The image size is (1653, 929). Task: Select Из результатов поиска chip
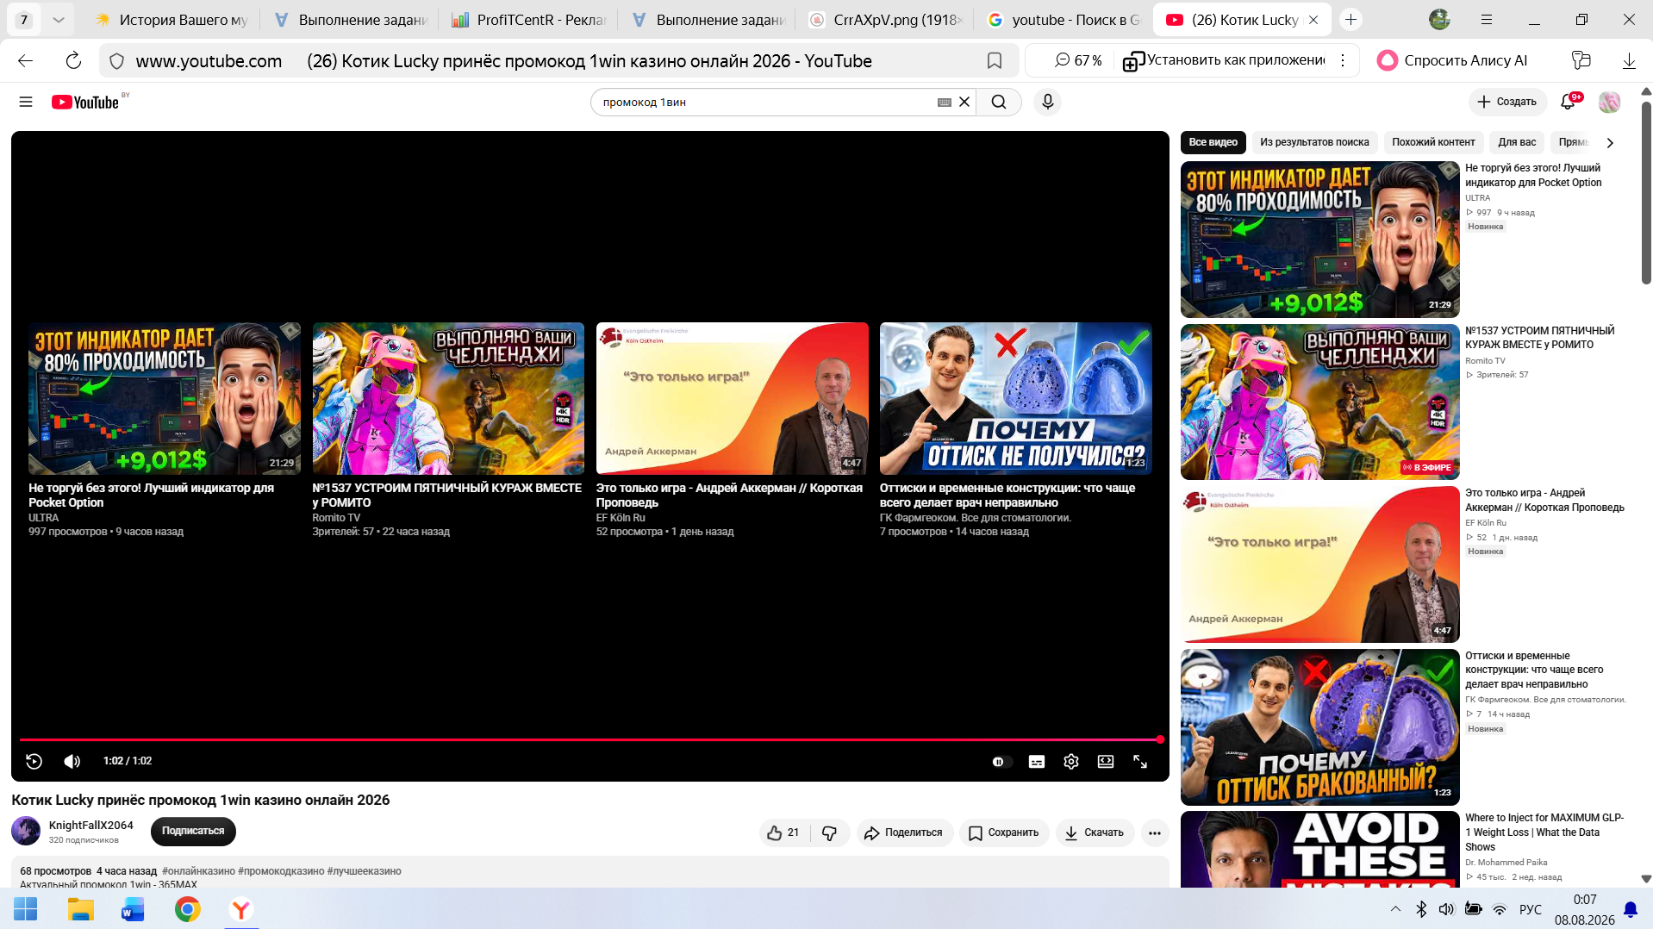[x=1314, y=142]
